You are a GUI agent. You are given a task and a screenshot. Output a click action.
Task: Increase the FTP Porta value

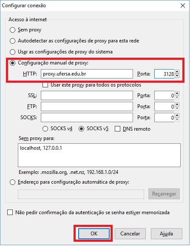pyautogui.click(x=177, y=104)
